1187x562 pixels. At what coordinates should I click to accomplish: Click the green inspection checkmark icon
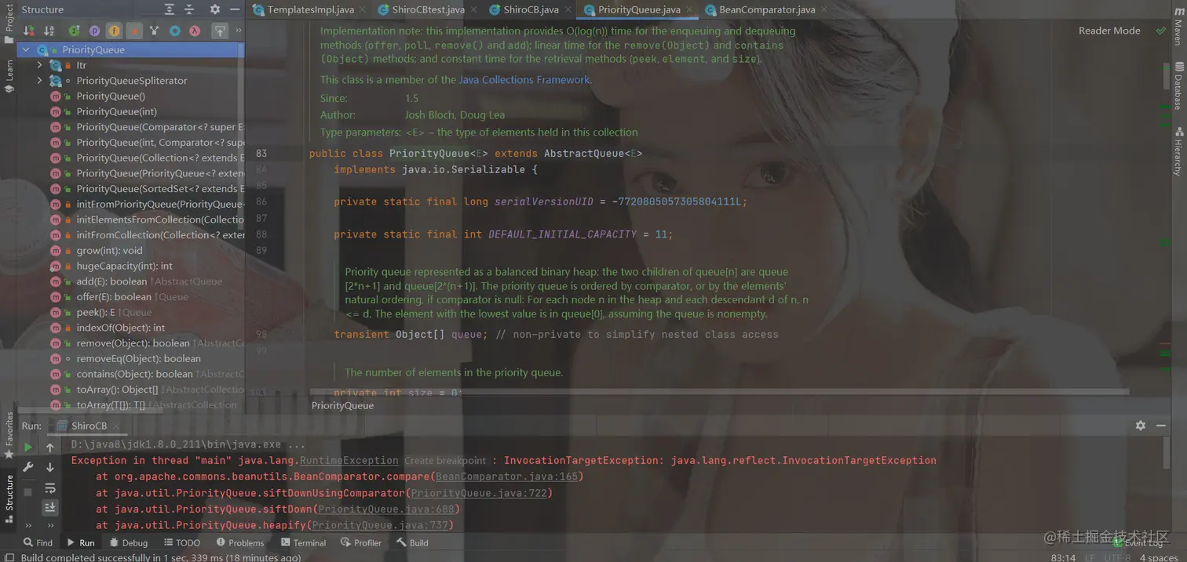point(1160,31)
